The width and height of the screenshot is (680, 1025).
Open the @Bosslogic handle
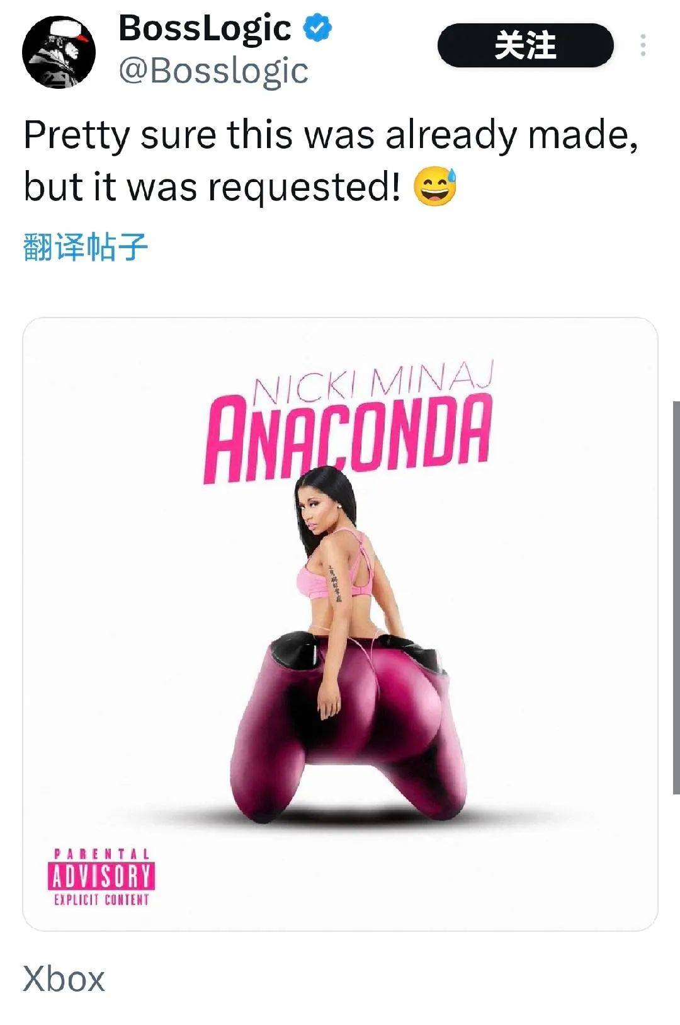coord(213,71)
